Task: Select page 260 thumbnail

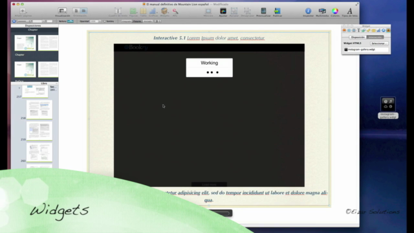Action: click(x=39, y=153)
